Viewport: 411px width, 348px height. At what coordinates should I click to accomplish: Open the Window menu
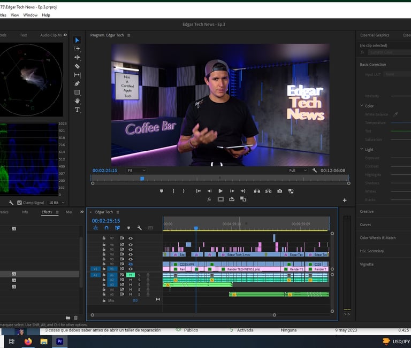31,15
